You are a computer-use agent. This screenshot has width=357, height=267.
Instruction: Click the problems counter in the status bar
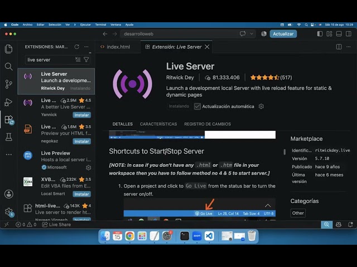click(x=26, y=224)
